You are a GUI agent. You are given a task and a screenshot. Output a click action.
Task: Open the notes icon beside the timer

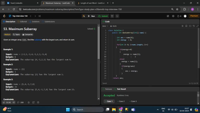[x=117, y=16]
